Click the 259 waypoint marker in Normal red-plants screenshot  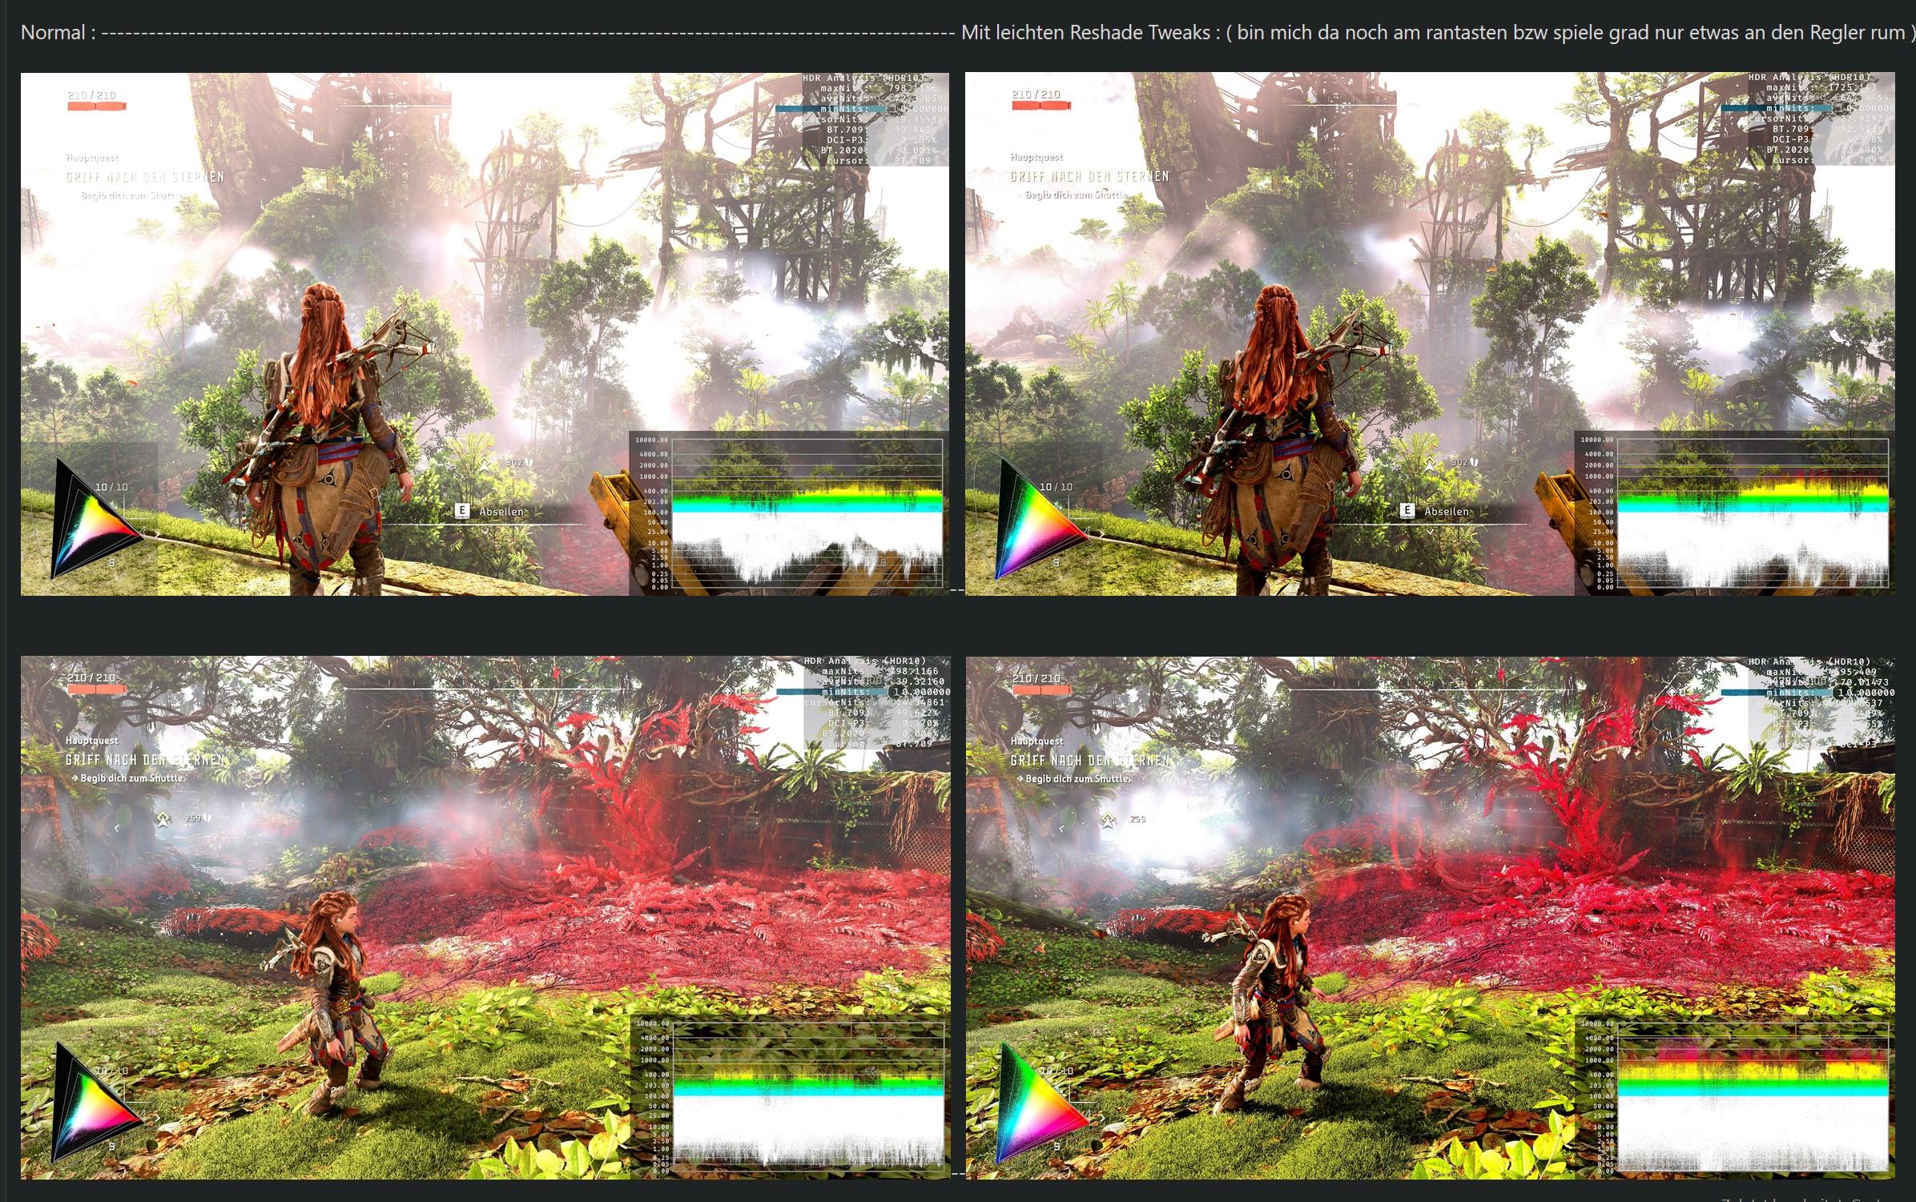tap(183, 819)
